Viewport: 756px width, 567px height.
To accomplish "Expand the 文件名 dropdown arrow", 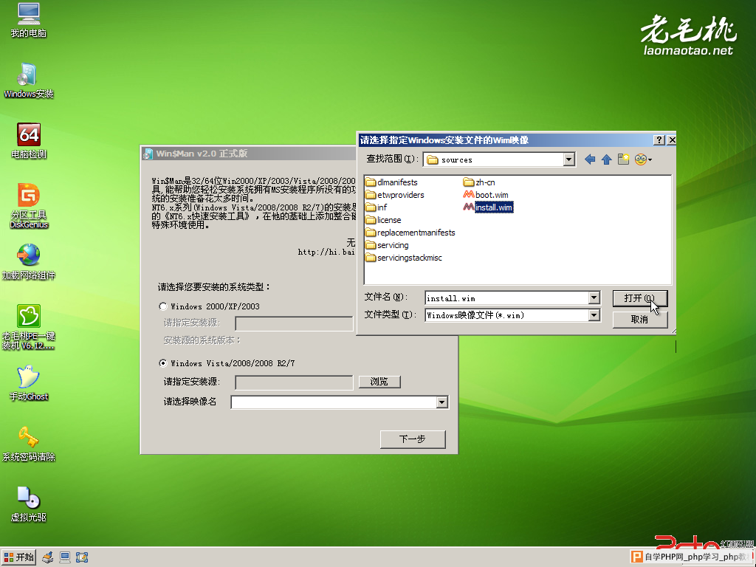I will point(594,298).
